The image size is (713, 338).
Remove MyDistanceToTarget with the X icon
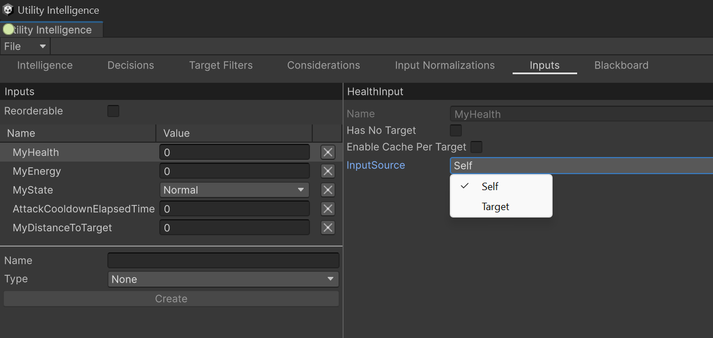[328, 227]
